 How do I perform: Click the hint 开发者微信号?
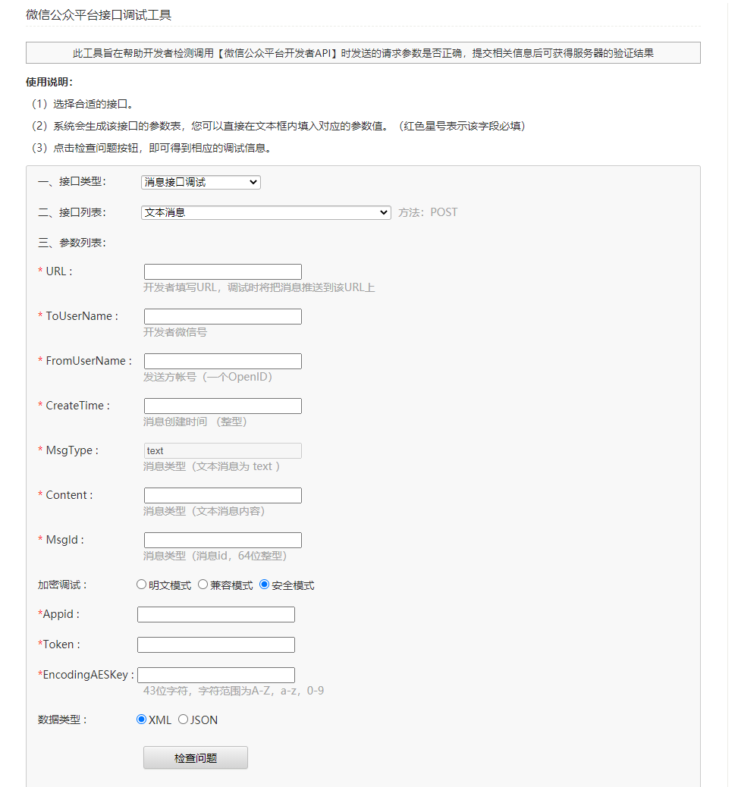click(175, 332)
